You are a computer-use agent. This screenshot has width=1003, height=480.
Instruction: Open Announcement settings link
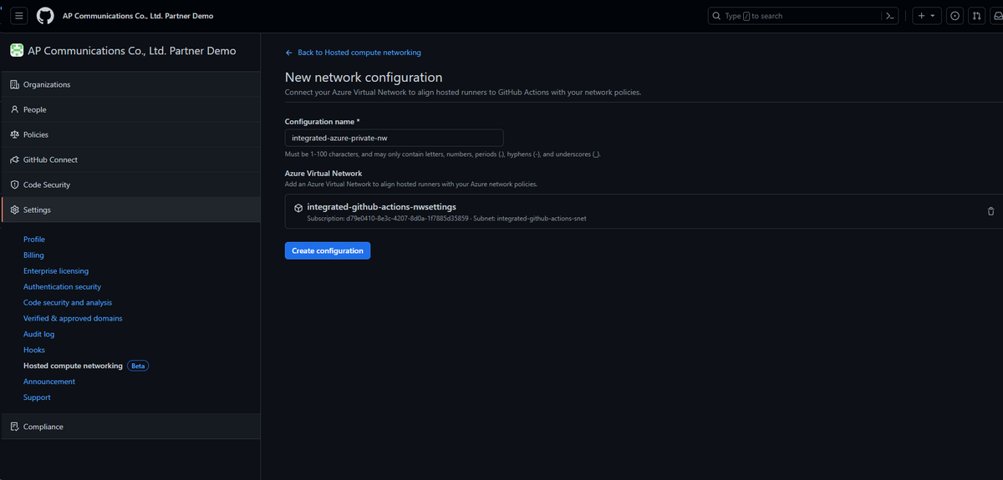pyautogui.click(x=49, y=381)
